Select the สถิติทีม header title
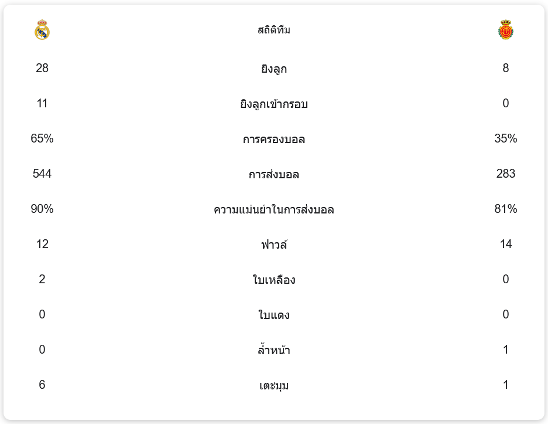548x424 pixels. 274,30
